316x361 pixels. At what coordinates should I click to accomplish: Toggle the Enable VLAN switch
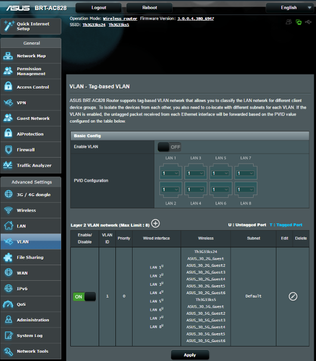coord(169,147)
